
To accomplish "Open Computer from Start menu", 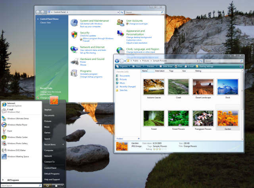I will point(48,150).
